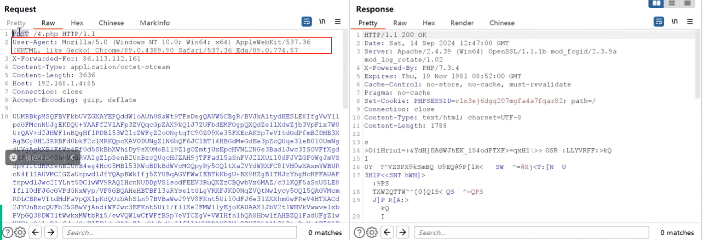Toggle line wrap in the Request panel
The height and width of the screenshot is (240, 703).
tap(306, 22)
